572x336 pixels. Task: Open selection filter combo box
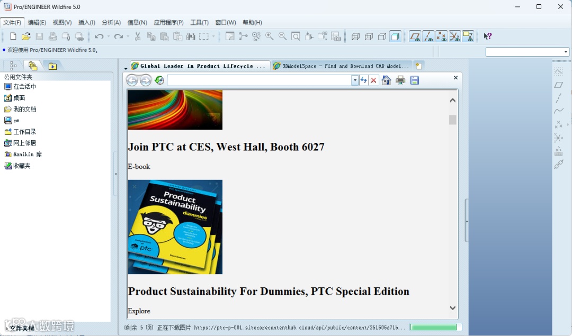coord(527,52)
